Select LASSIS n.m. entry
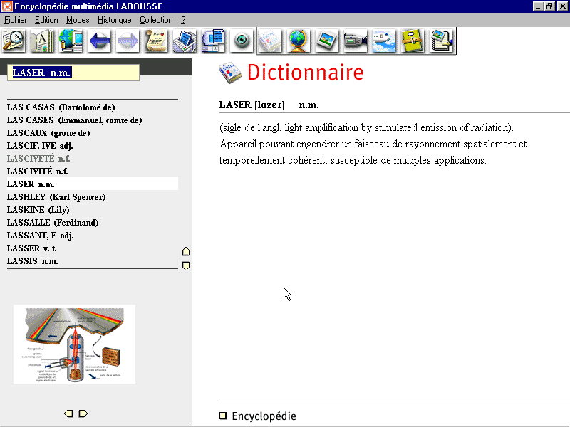Screen dimensions: 570x427 (32, 260)
